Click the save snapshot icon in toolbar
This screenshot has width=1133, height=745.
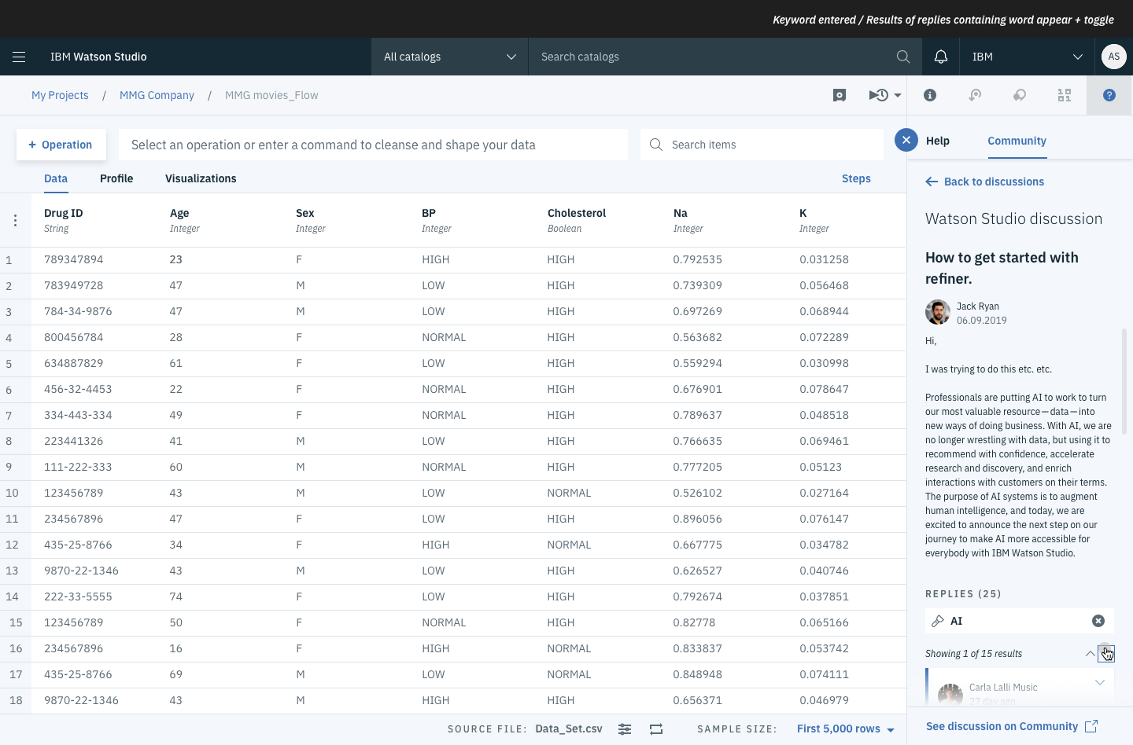pyautogui.click(x=840, y=95)
